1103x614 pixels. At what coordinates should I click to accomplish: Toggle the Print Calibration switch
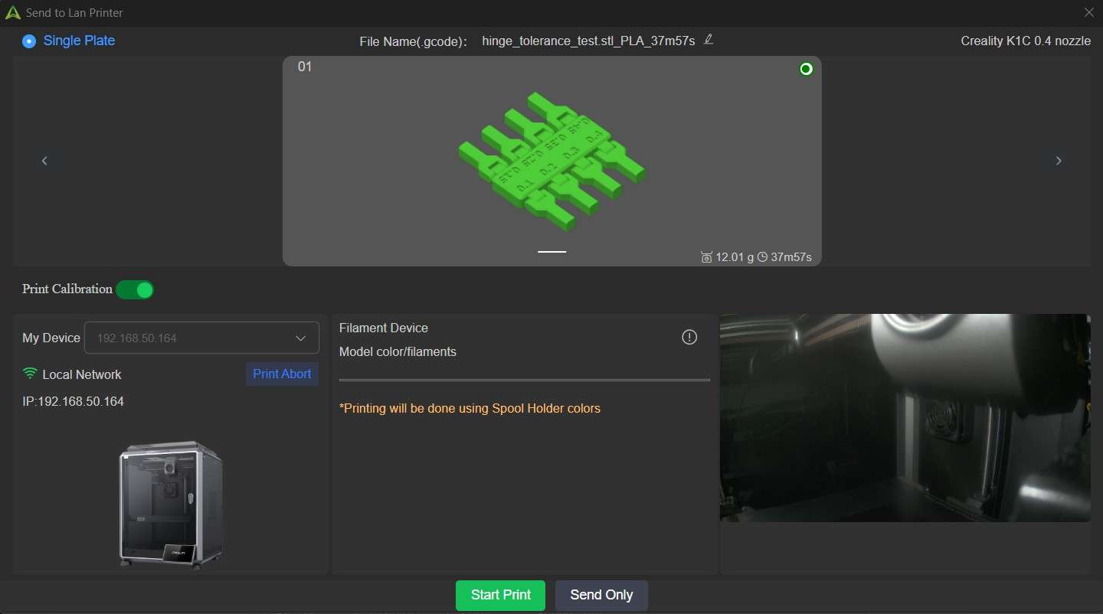click(x=135, y=289)
